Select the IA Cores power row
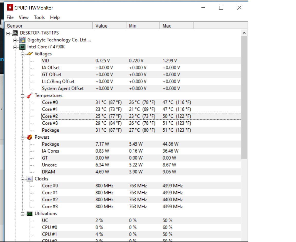Image resolution: width=296 pixels, height=242 pixels. (141, 151)
